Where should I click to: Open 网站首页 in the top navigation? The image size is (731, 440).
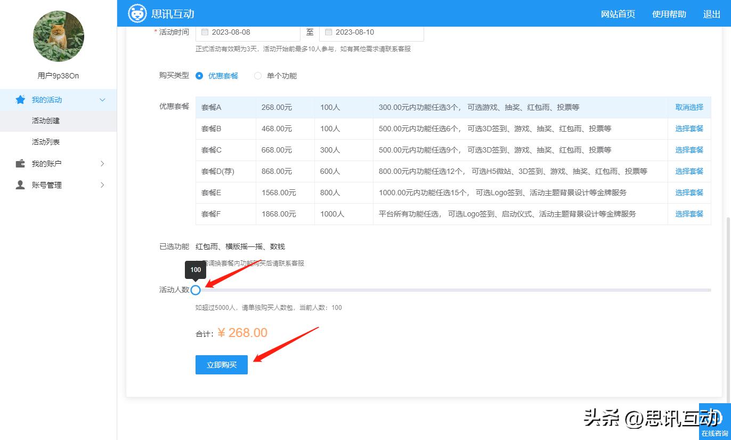pos(618,14)
